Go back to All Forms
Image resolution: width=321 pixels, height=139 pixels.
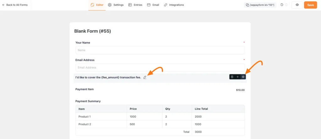tap(15, 5)
